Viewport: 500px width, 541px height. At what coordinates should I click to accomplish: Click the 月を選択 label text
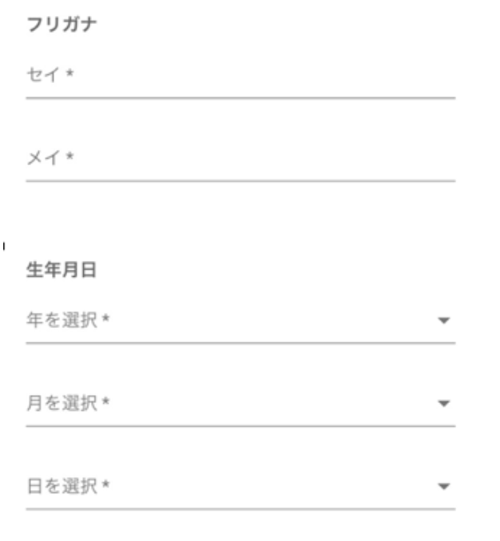pyautogui.click(x=62, y=403)
